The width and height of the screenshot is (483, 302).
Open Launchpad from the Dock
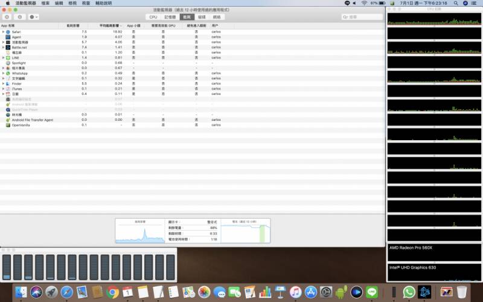coord(51,292)
